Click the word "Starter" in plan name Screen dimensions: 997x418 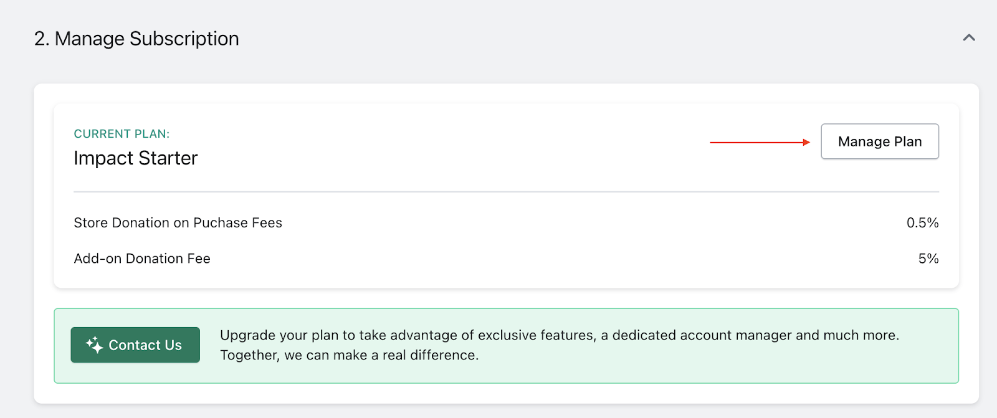click(x=168, y=158)
